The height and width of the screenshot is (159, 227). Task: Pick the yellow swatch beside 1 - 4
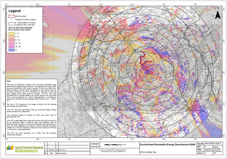click(x=12, y=34)
